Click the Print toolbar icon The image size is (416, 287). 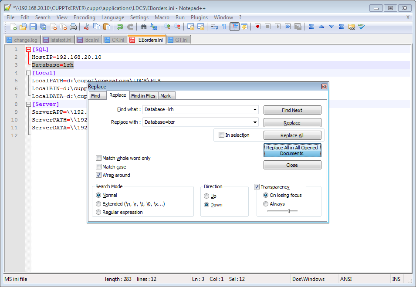click(73, 27)
